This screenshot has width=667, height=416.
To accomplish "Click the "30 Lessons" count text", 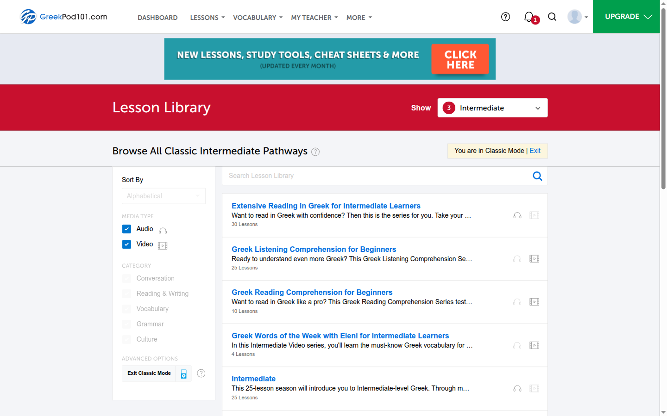I will pyautogui.click(x=245, y=224).
